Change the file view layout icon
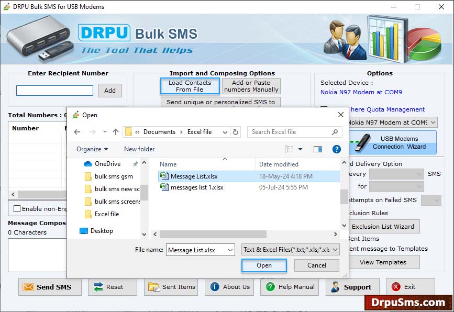Image resolution: width=454 pixels, height=312 pixels. coord(289,149)
